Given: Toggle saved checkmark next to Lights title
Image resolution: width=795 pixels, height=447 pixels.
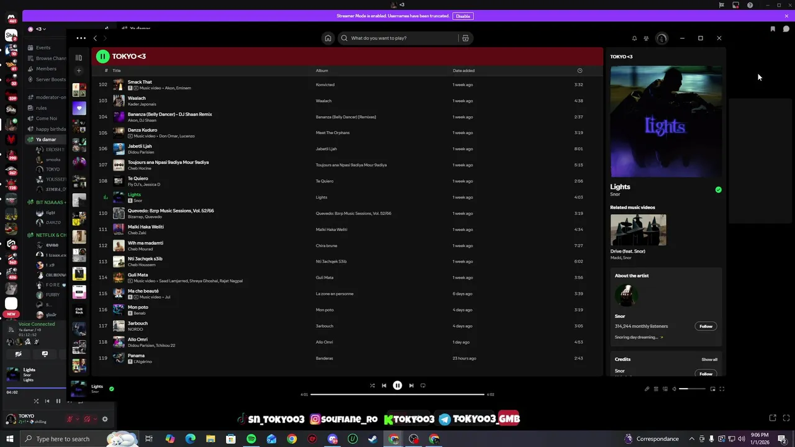Looking at the screenshot, I should coord(719,190).
